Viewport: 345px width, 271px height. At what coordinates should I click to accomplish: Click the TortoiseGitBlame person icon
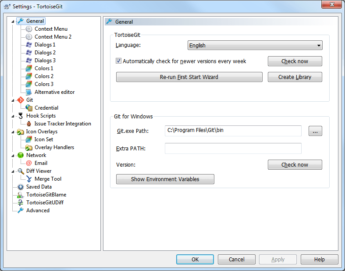coord(21,195)
